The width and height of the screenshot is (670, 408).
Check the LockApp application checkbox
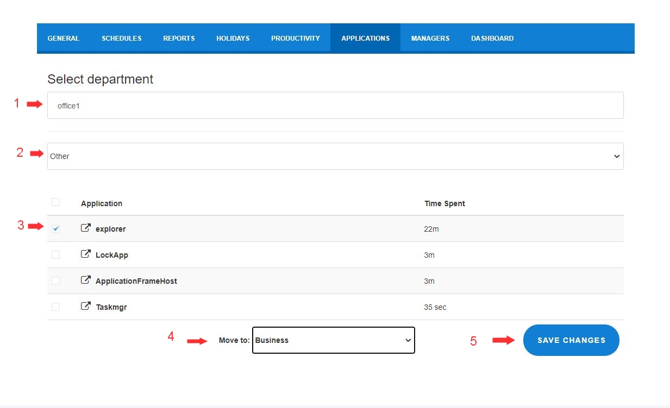55,255
